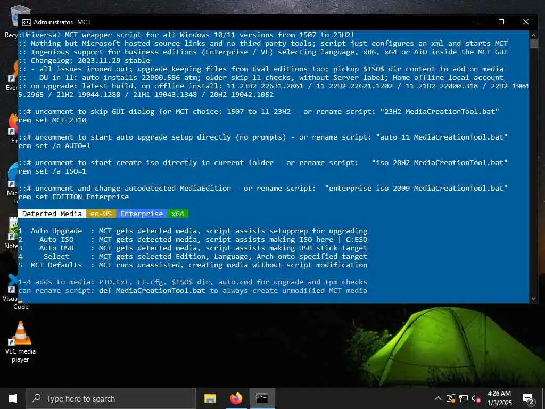Open the Windows Start menu

tap(13, 398)
